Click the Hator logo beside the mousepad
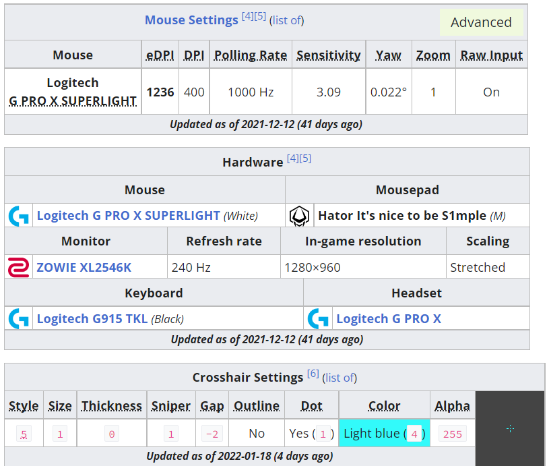Screen dimensions: 549x466 click(x=298, y=216)
